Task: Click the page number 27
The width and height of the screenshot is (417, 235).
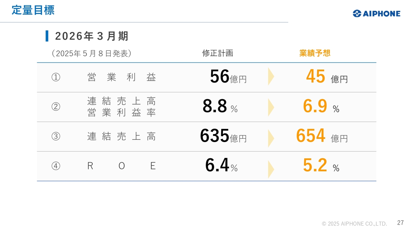Action: [x=400, y=223]
